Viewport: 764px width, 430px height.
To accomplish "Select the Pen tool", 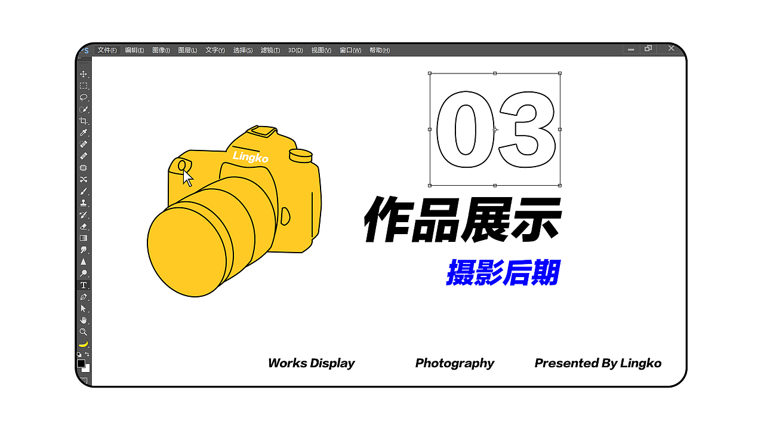I will (84, 297).
